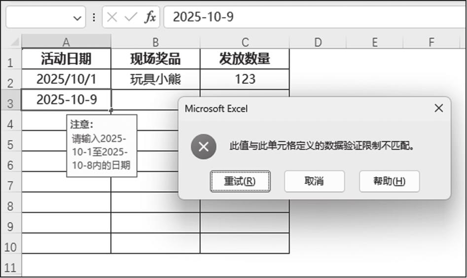Select column A header

[x=66, y=42]
